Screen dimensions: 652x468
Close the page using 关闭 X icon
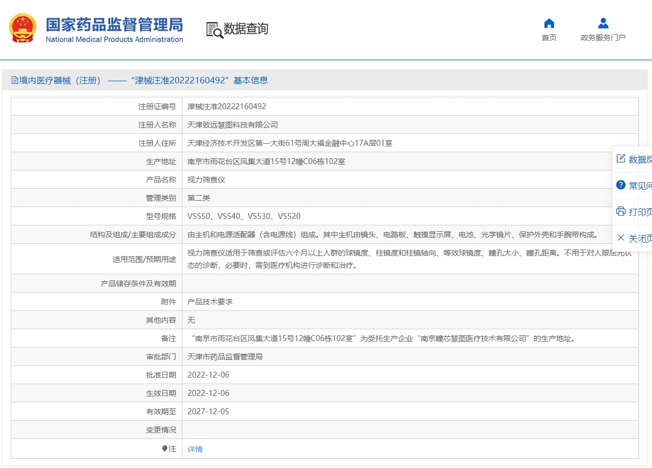tap(621, 238)
